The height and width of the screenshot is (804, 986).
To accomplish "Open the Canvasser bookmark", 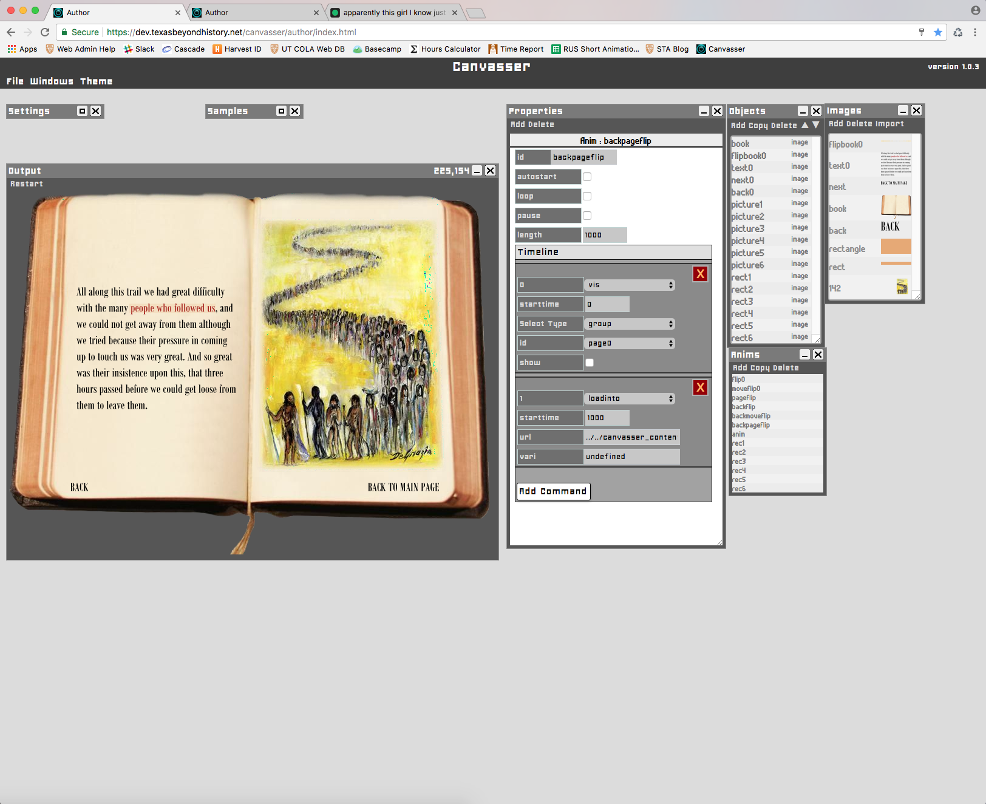I will tap(721, 49).
